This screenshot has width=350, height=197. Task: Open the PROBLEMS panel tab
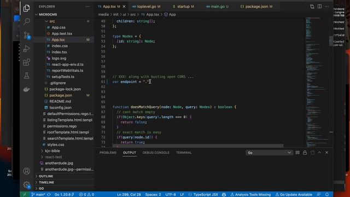point(108,153)
